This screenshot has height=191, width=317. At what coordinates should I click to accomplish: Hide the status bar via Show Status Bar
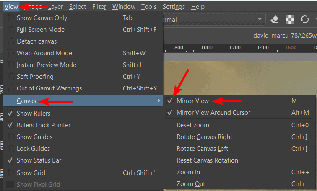coord(10,160)
